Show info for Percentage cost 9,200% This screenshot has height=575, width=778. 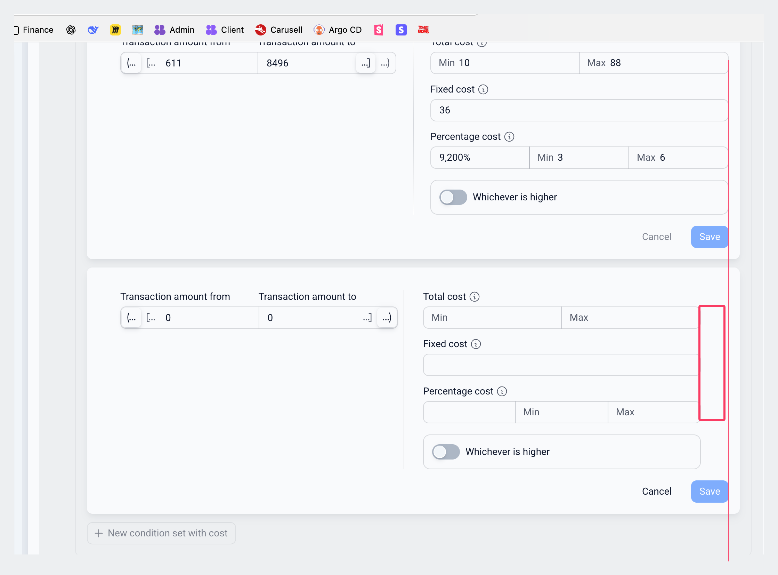(509, 137)
